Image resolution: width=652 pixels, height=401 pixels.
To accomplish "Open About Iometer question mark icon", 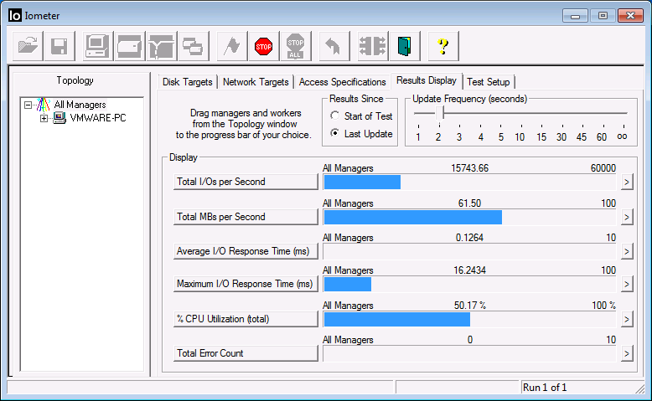I will [443, 46].
